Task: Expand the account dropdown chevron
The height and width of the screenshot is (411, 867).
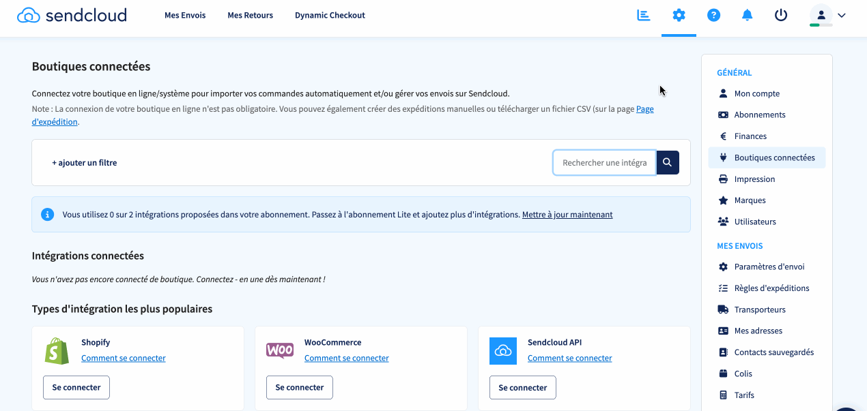Action: coord(842,16)
